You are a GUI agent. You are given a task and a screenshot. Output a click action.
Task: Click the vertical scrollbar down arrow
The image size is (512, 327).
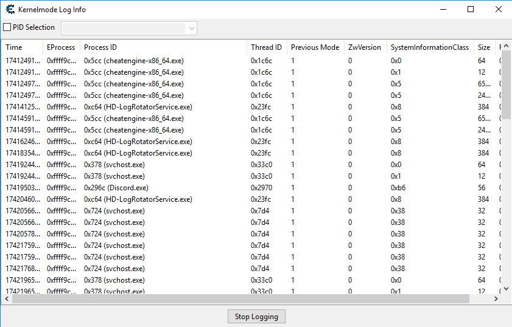click(506, 288)
